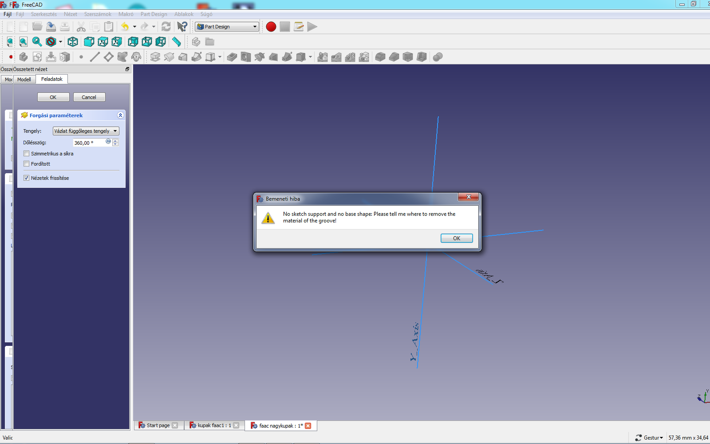710x444 pixels.
Task: Open the Súgó help menu
Action: click(x=206, y=14)
